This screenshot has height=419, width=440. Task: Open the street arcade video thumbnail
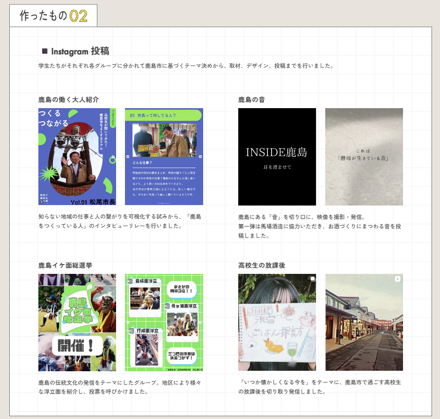[x=364, y=322]
